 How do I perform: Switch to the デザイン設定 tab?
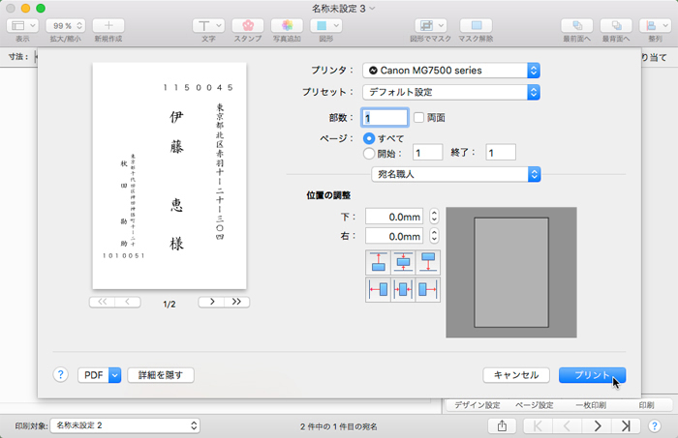pos(477,405)
